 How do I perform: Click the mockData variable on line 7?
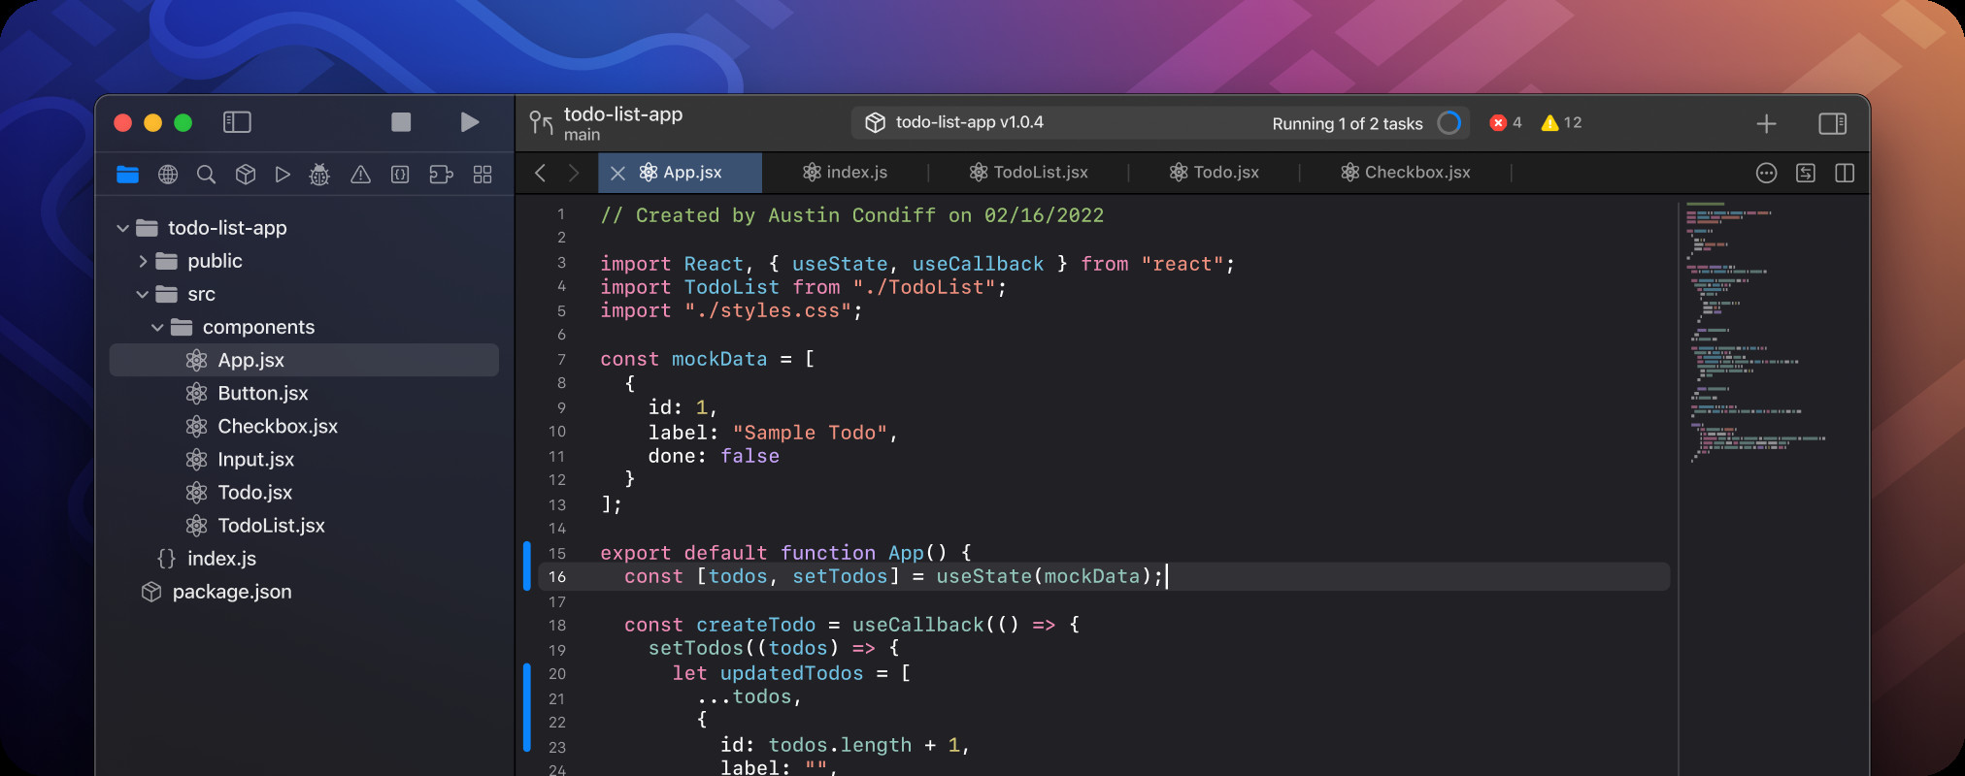coord(719,359)
